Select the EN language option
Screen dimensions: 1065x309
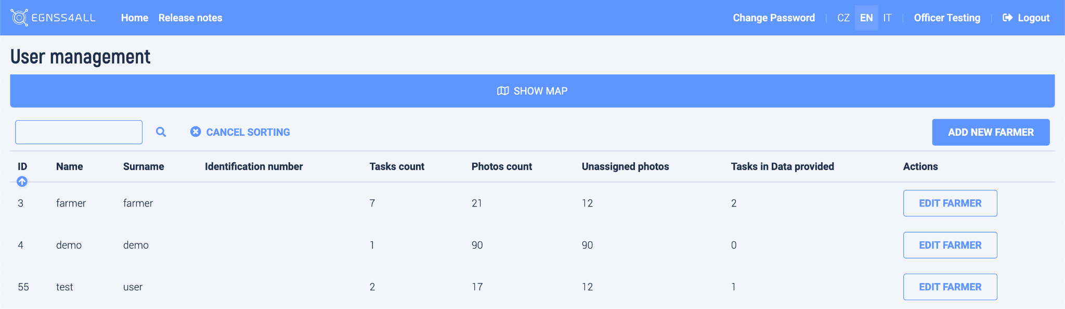866,18
